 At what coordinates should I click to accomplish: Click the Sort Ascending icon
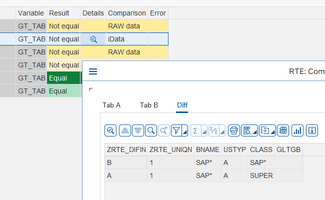(124, 130)
